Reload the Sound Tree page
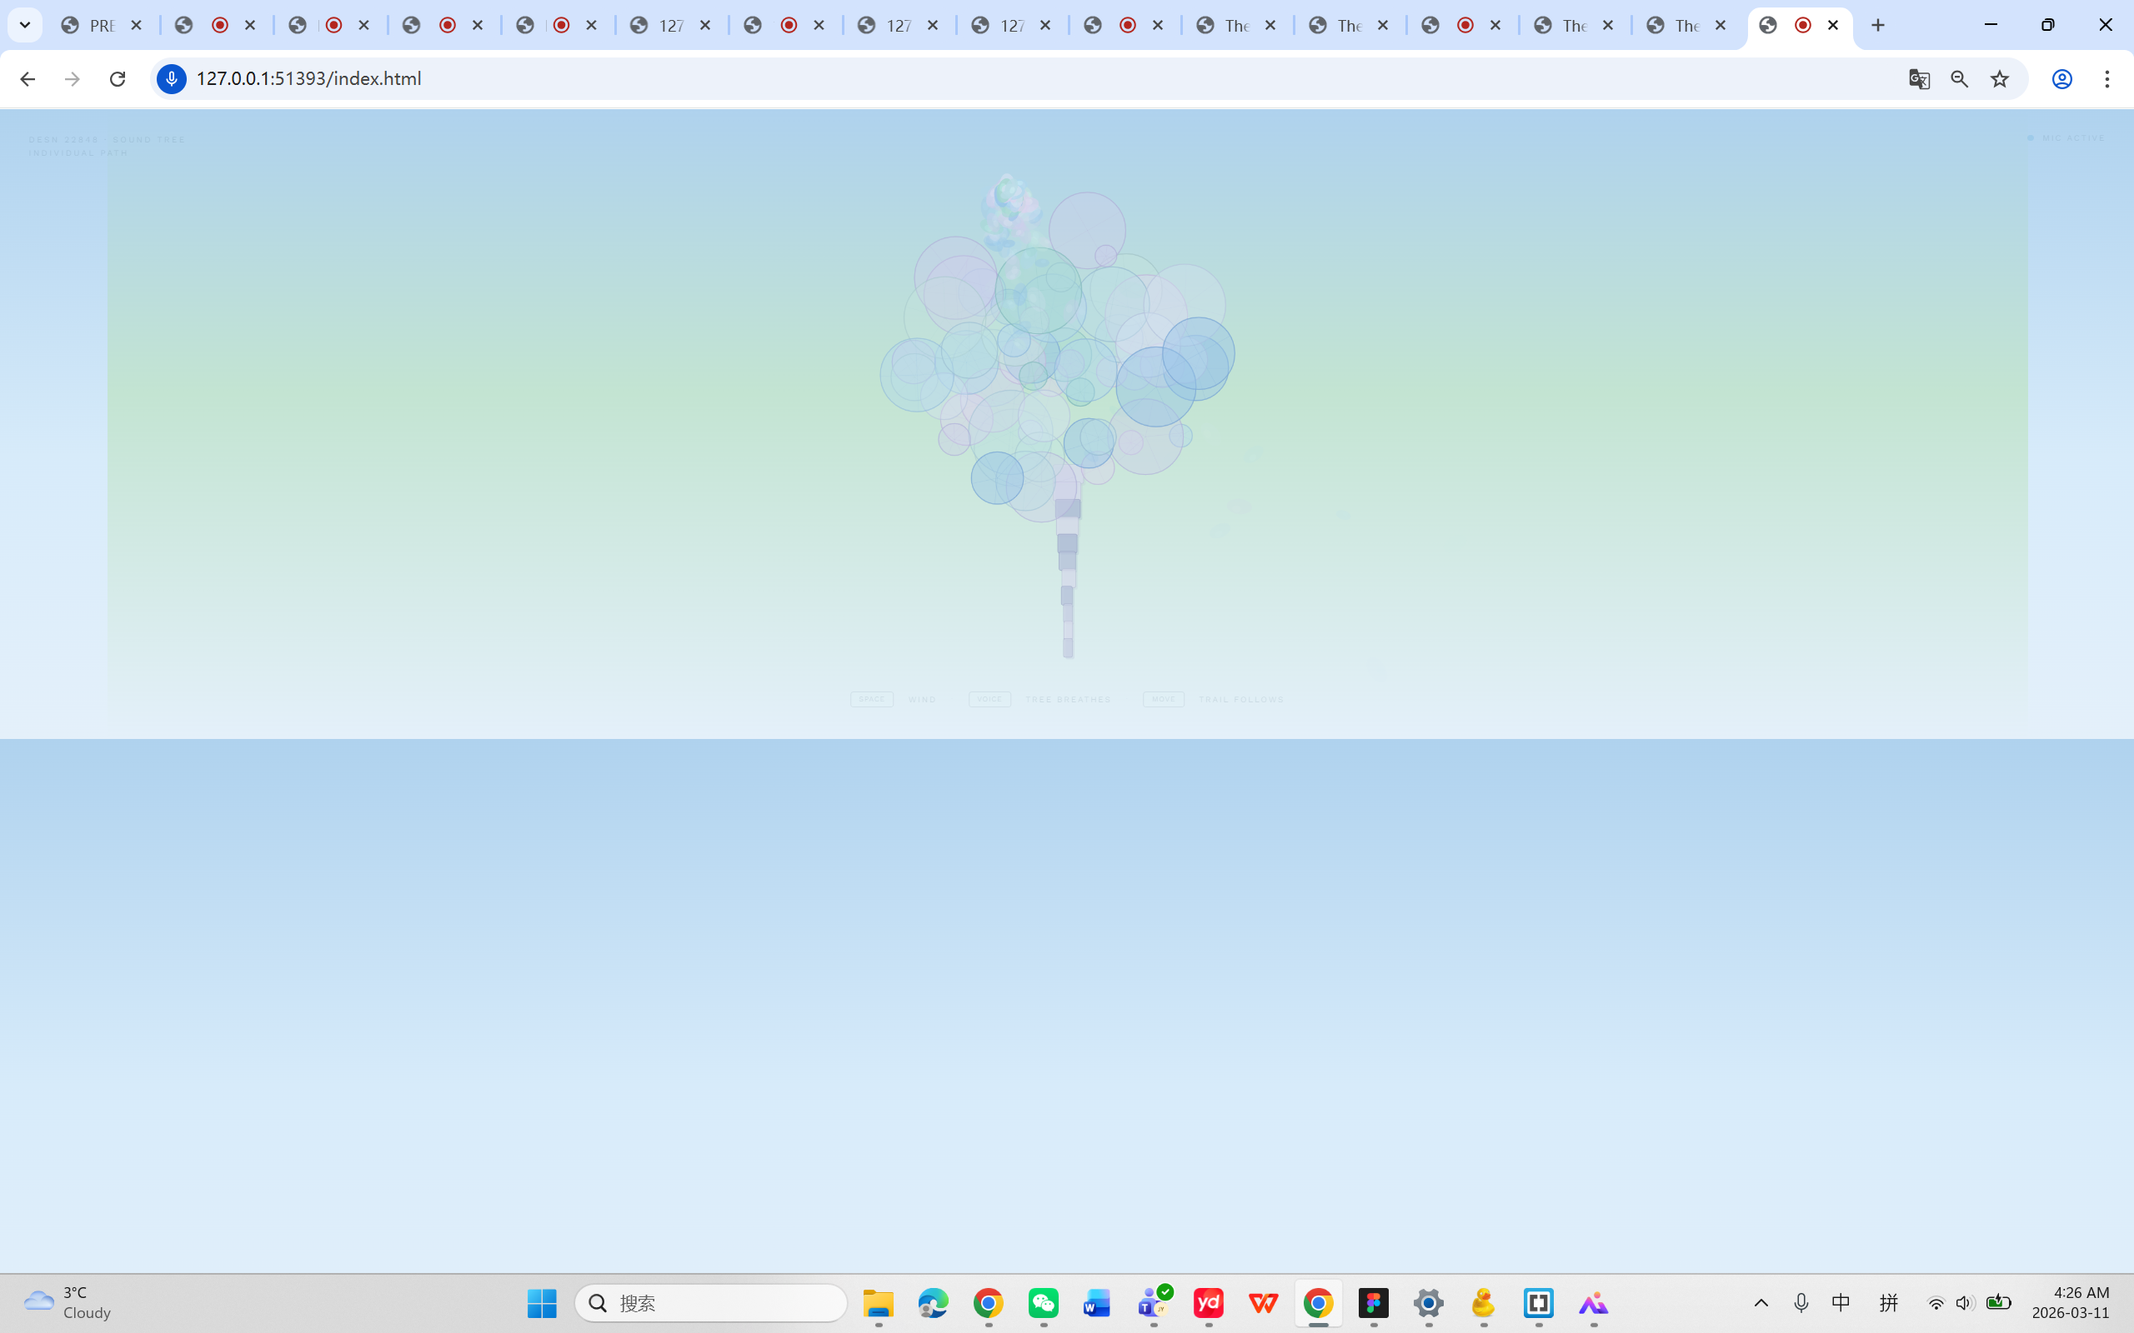This screenshot has width=2134, height=1333. tap(117, 78)
